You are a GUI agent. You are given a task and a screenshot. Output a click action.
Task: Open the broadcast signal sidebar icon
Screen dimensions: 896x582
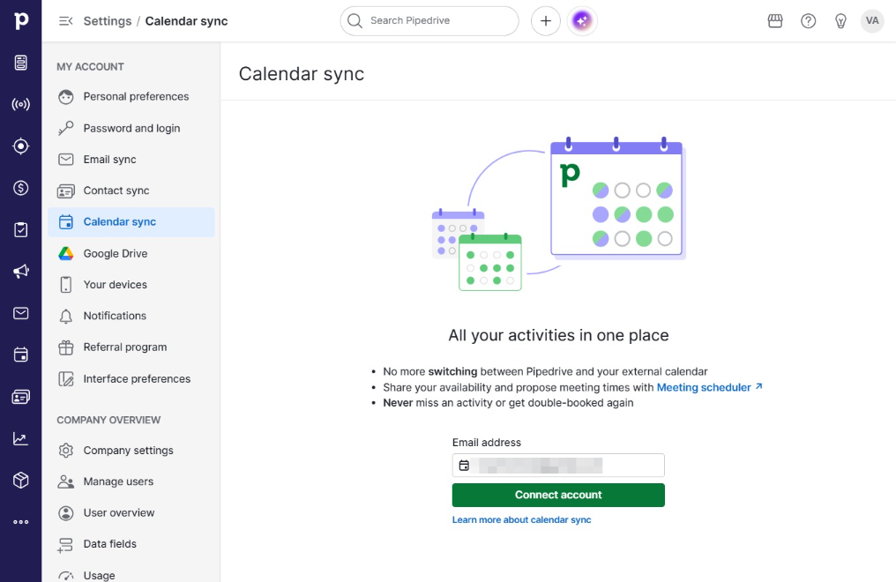tap(21, 104)
